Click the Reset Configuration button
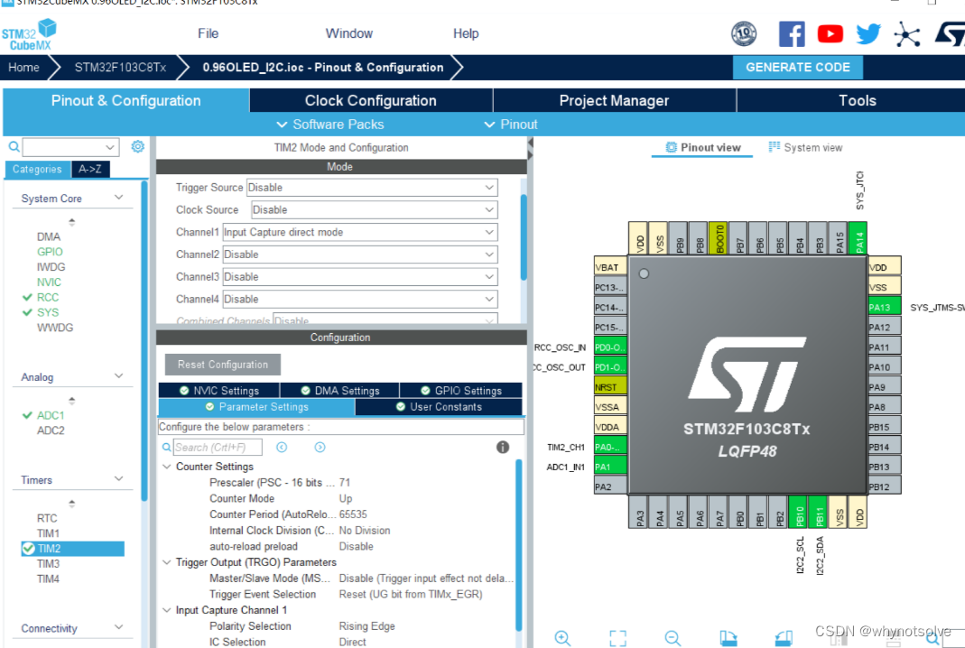The width and height of the screenshot is (965, 648). click(x=223, y=365)
